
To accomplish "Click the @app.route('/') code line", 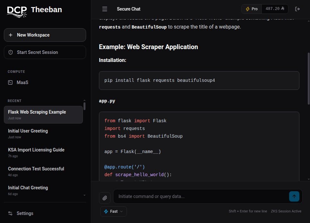I will [125, 167].
